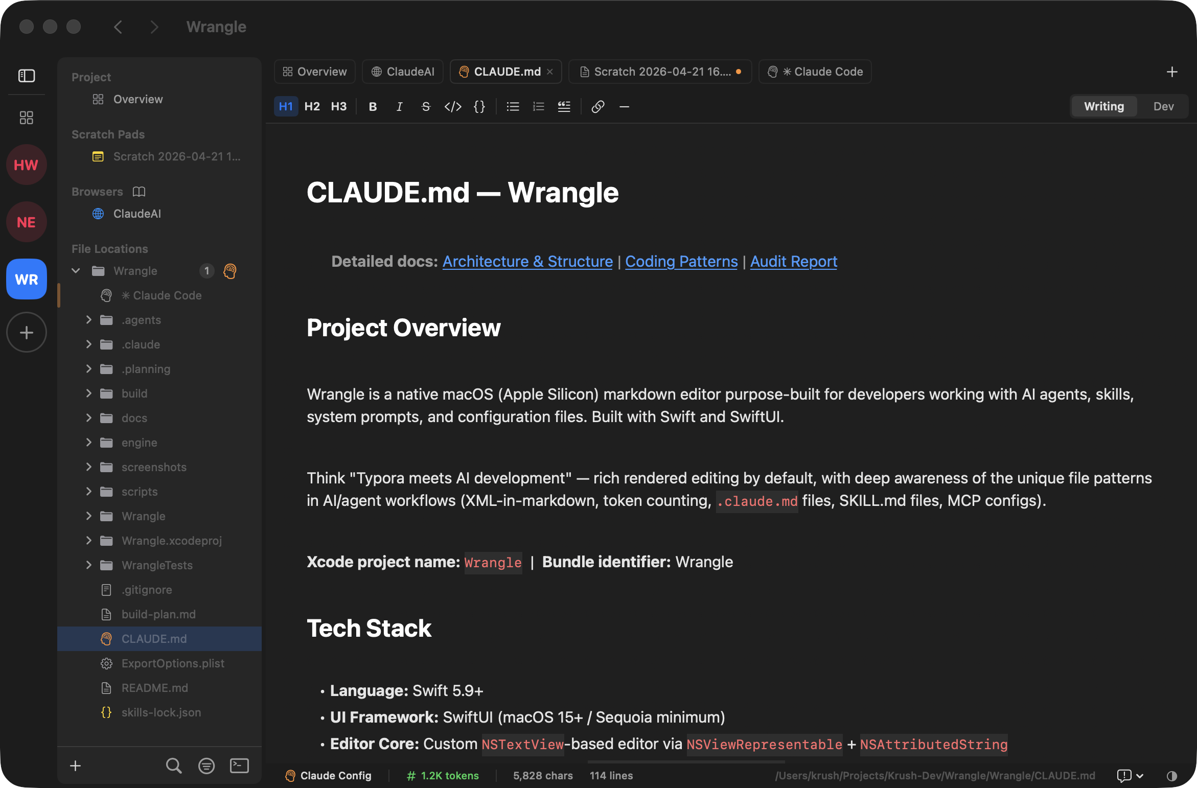Open the filter icon in sidebar footer
Image resolution: width=1197 pixels, height=788 pixels.
206,766
